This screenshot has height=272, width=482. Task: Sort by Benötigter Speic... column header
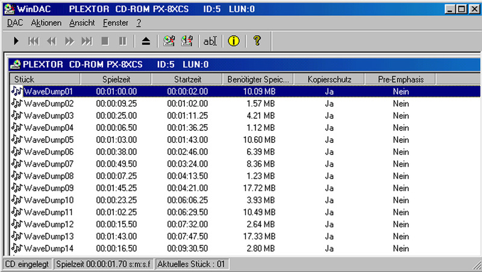(x=258, y=79)
